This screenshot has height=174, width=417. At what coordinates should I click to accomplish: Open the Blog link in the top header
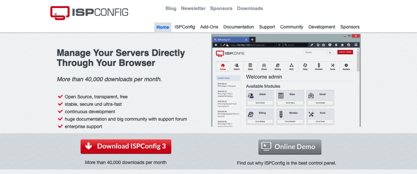(x=171, y=9)
